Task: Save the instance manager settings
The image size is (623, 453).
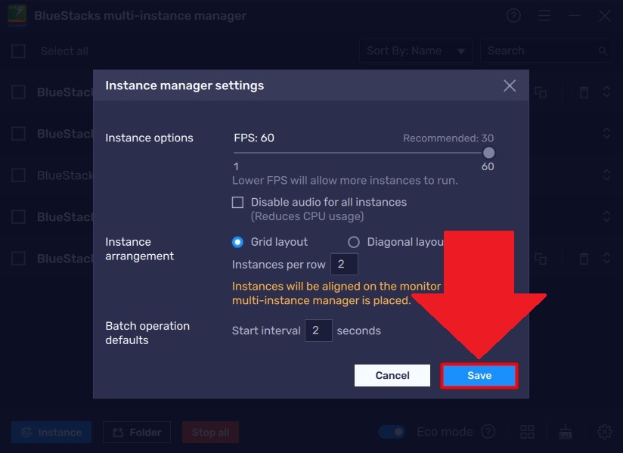Action: (x=479, y=375)
